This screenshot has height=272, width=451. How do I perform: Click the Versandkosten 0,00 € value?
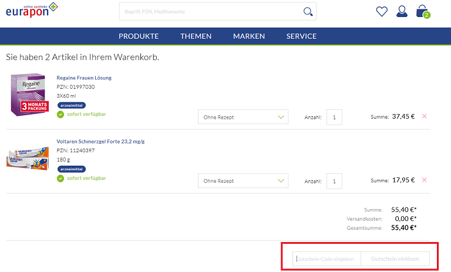pyautogui.click(x=406, y=219)
